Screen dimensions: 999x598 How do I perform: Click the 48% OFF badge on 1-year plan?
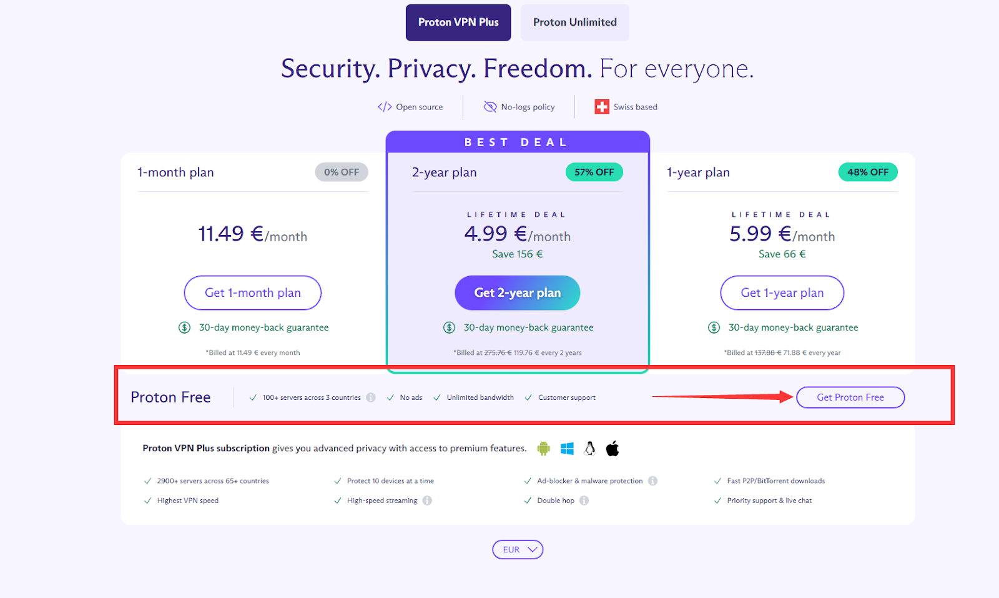(867, 172)
